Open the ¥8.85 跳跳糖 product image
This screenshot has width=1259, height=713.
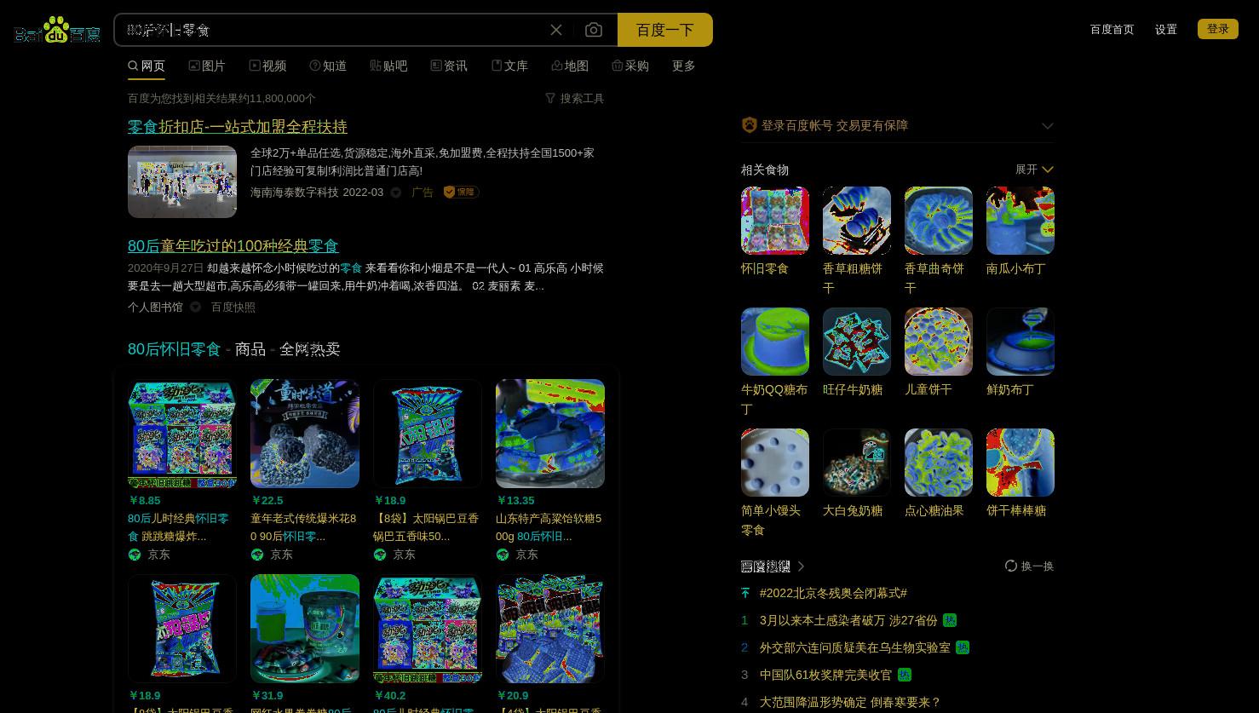(182, 434)
